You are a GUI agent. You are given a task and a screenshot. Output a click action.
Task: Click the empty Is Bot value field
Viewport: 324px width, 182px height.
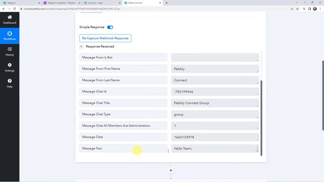click(x=215, y=57)
